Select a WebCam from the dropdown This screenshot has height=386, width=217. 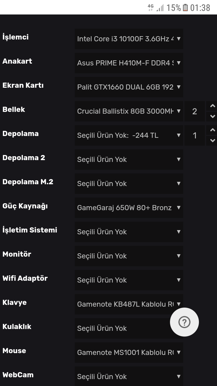(129, 377)
